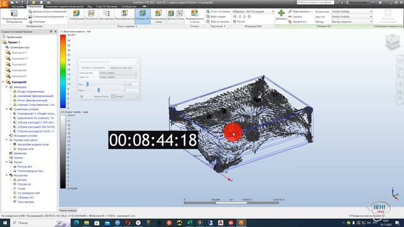Switch to the Результаты ribbon tab

point(35,6)
